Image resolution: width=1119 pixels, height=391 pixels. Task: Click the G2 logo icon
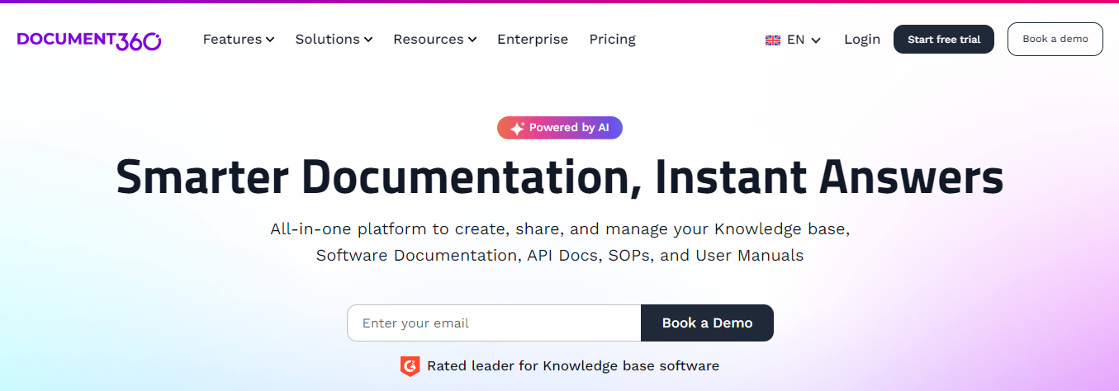tap(410, 365)
